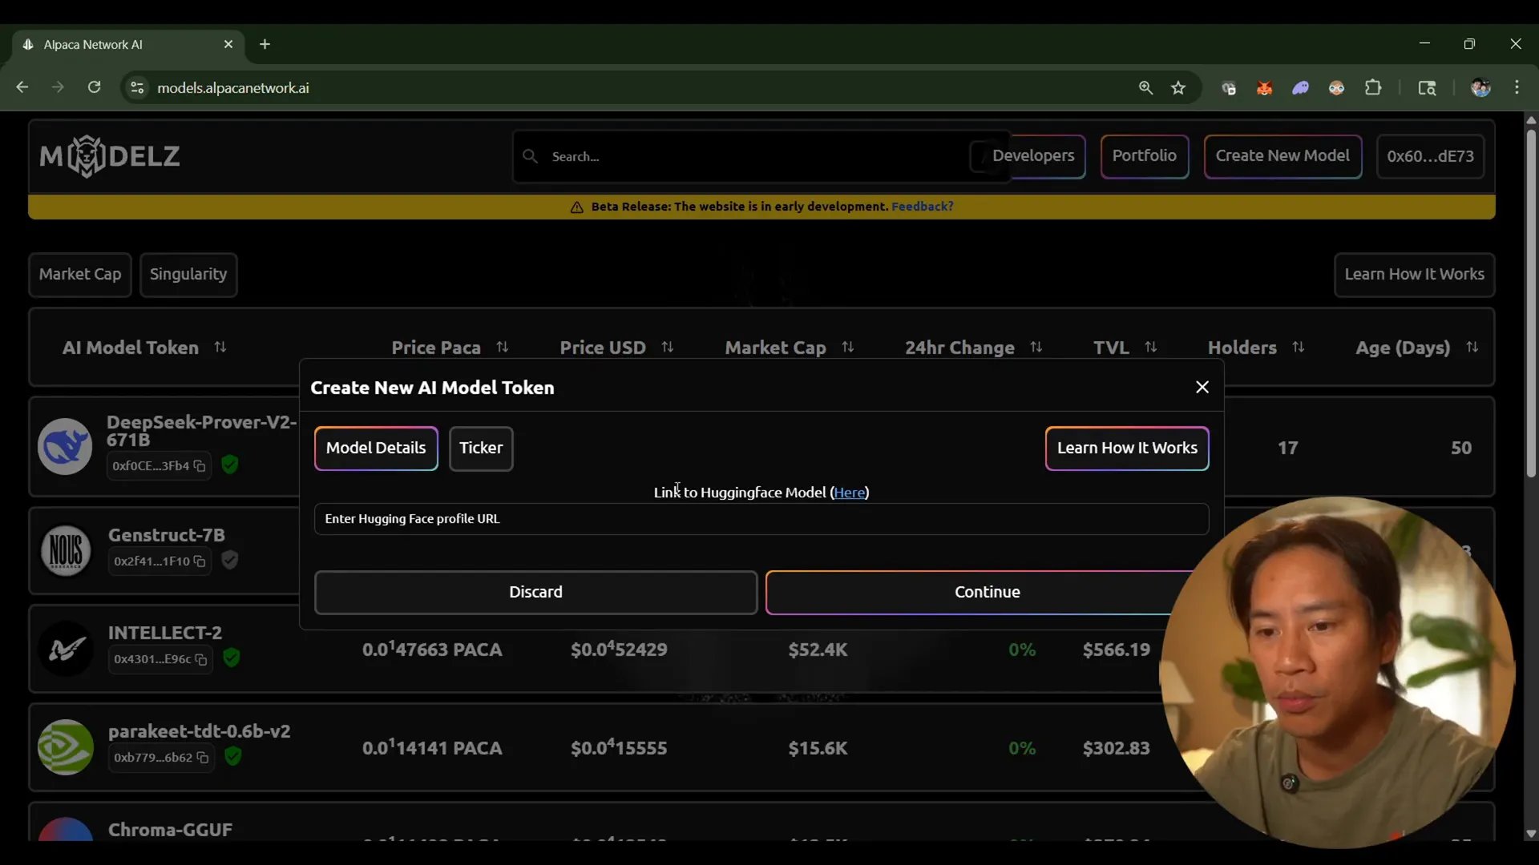The image size is (1539, 865).
Task: Click Genstruct-7B grey shield badge
Action: click(230, 560)
